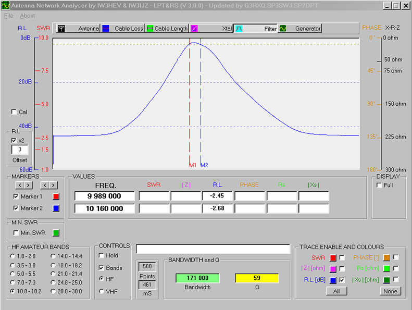Screen dimensions: 412x310
Task: Click the R.L. Offset input field
Action: (x=20, y=150)
